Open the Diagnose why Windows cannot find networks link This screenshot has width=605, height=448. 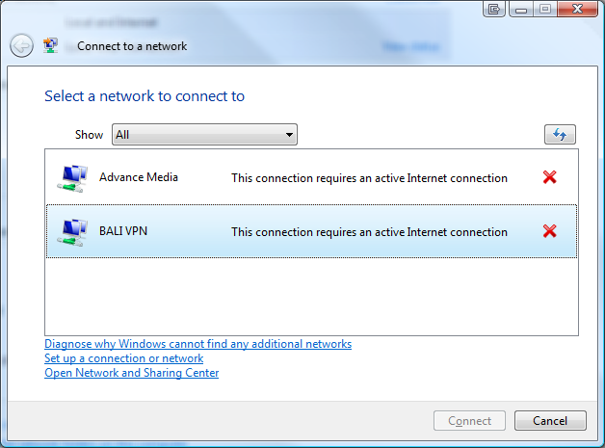197,343
